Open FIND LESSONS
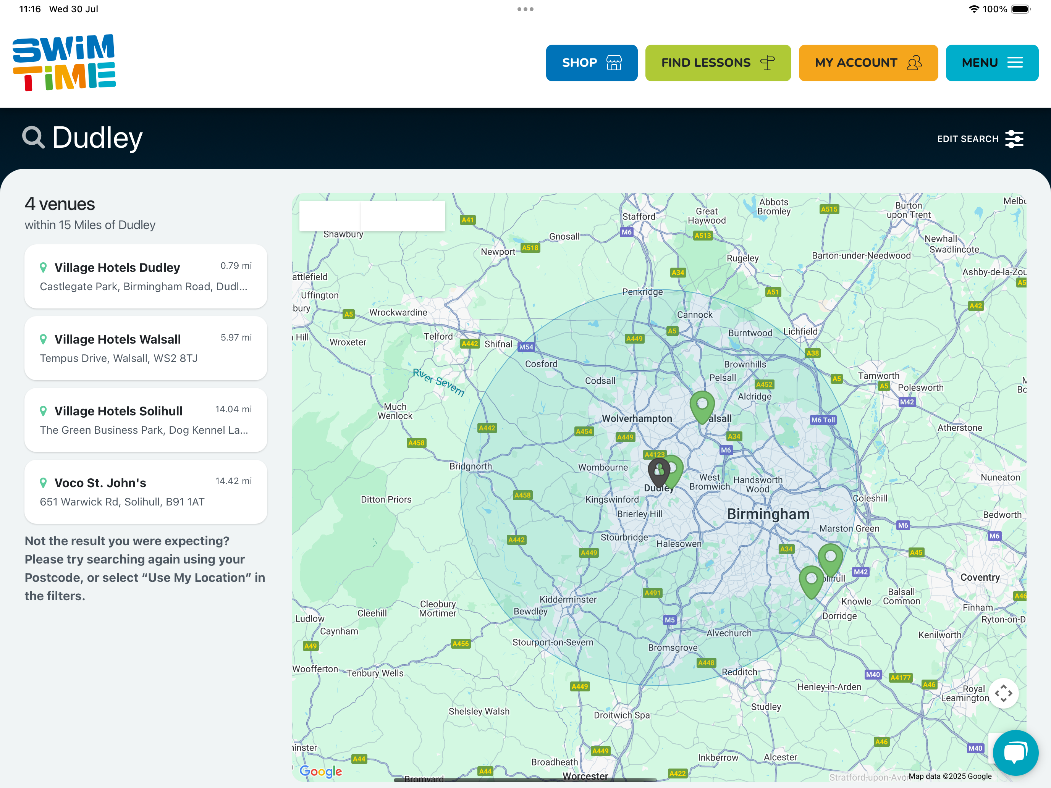1051x788 pixels. tap(718, 63)
